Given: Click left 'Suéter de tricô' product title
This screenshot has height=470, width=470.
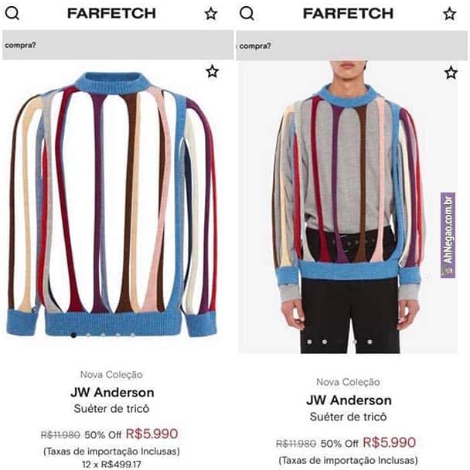Looking at the screenshot, I should (x=111, y=409).
